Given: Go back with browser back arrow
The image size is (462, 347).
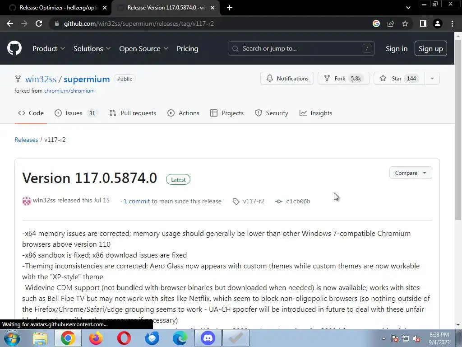Looking at the screenshot, I should tap(10, 23).
